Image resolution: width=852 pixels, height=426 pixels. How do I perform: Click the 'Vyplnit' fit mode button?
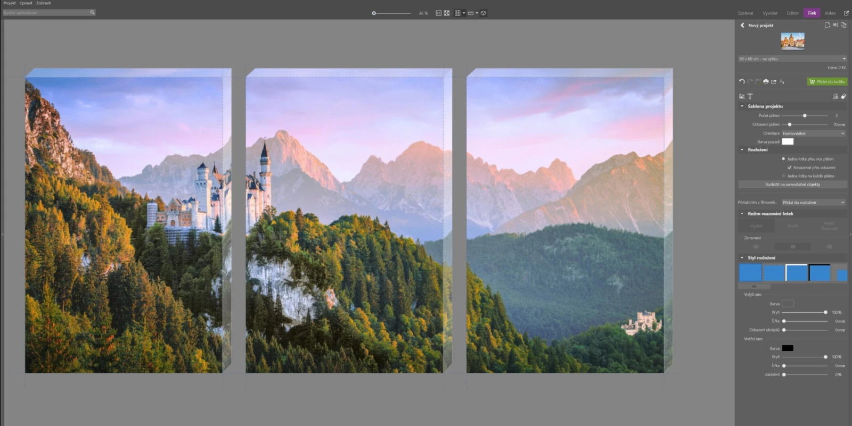click(x=756, y=226)
